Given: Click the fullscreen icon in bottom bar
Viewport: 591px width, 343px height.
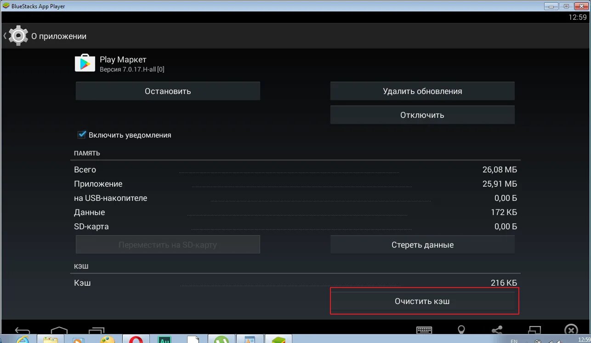Looking at the screenshot, I should tap(534, 330).
